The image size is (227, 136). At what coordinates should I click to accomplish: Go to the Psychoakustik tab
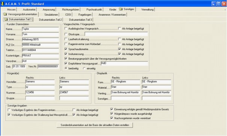pyautogui.click(x=94, y=9)
